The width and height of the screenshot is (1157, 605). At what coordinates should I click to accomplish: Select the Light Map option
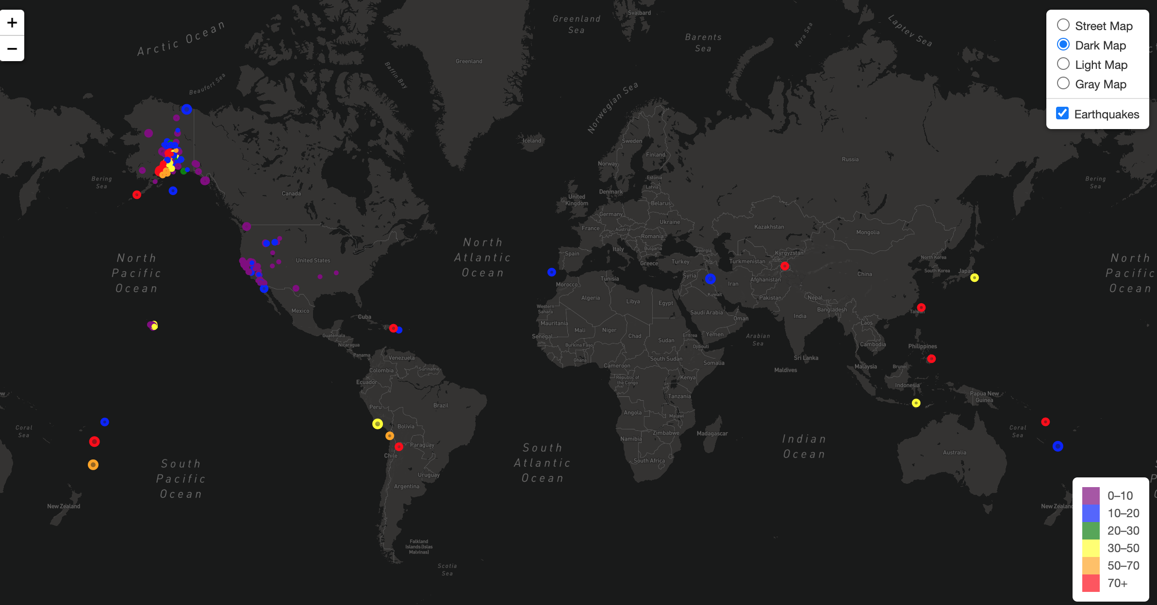1063,64
